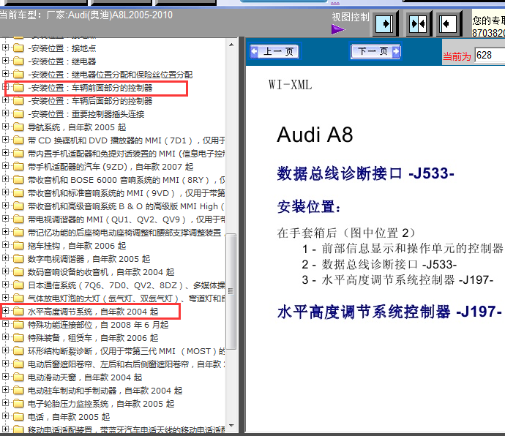
Task: Select tree item 电话，自年款 2005 起
Action: coord(69,417)
